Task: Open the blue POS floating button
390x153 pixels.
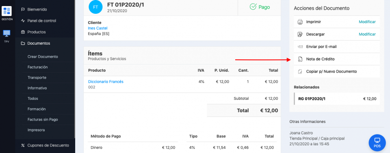Action: (377, 142)
